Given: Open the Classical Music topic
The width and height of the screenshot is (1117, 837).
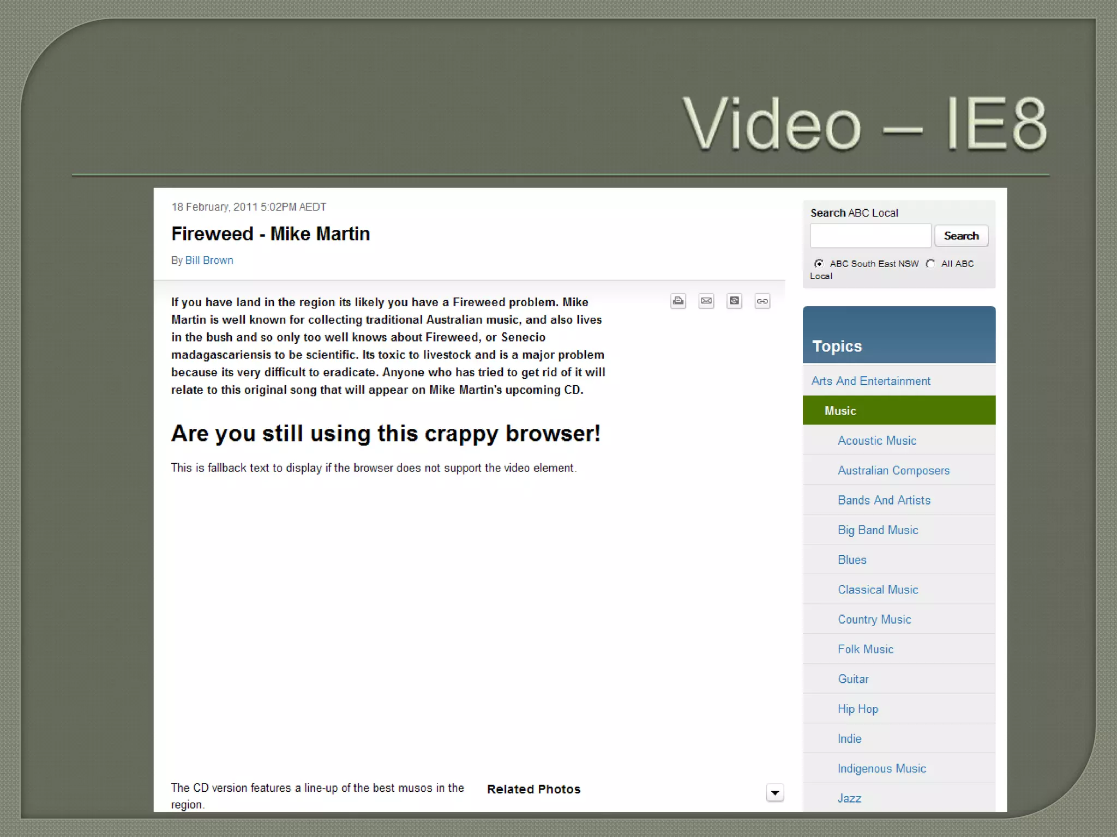Looking at the screenshot, I should point(878,590).
